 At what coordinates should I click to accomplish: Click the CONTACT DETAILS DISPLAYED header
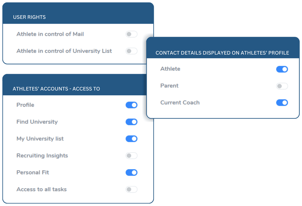[x=223, y=53]
